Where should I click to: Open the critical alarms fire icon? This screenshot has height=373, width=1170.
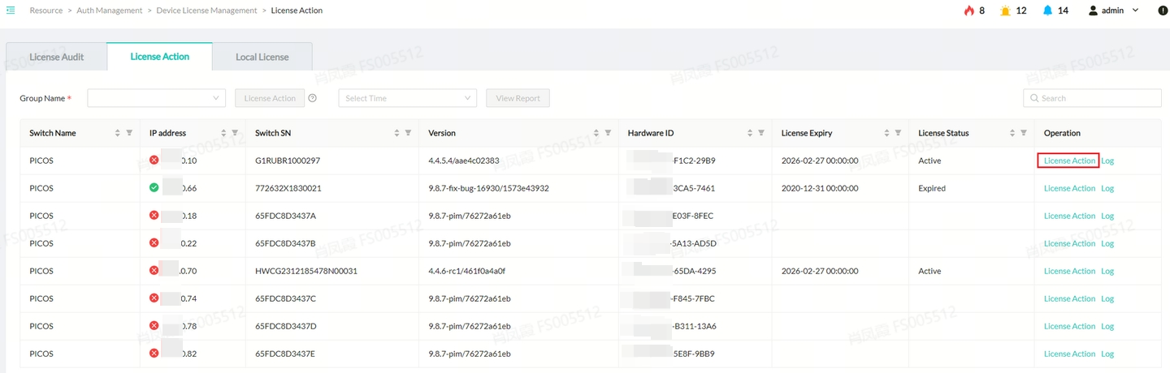[x=968, y=11]
